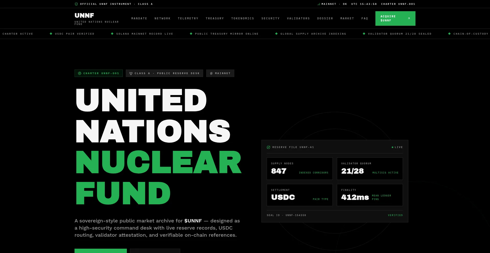Screen dimensions: 490x253
Task: Click the UTC 15:43:58 clock text
Action: tap(364, 4)
